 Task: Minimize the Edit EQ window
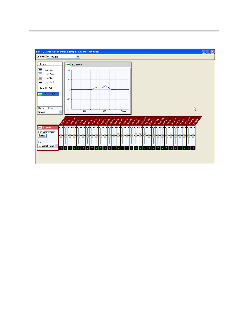click(x=204, y=51)
